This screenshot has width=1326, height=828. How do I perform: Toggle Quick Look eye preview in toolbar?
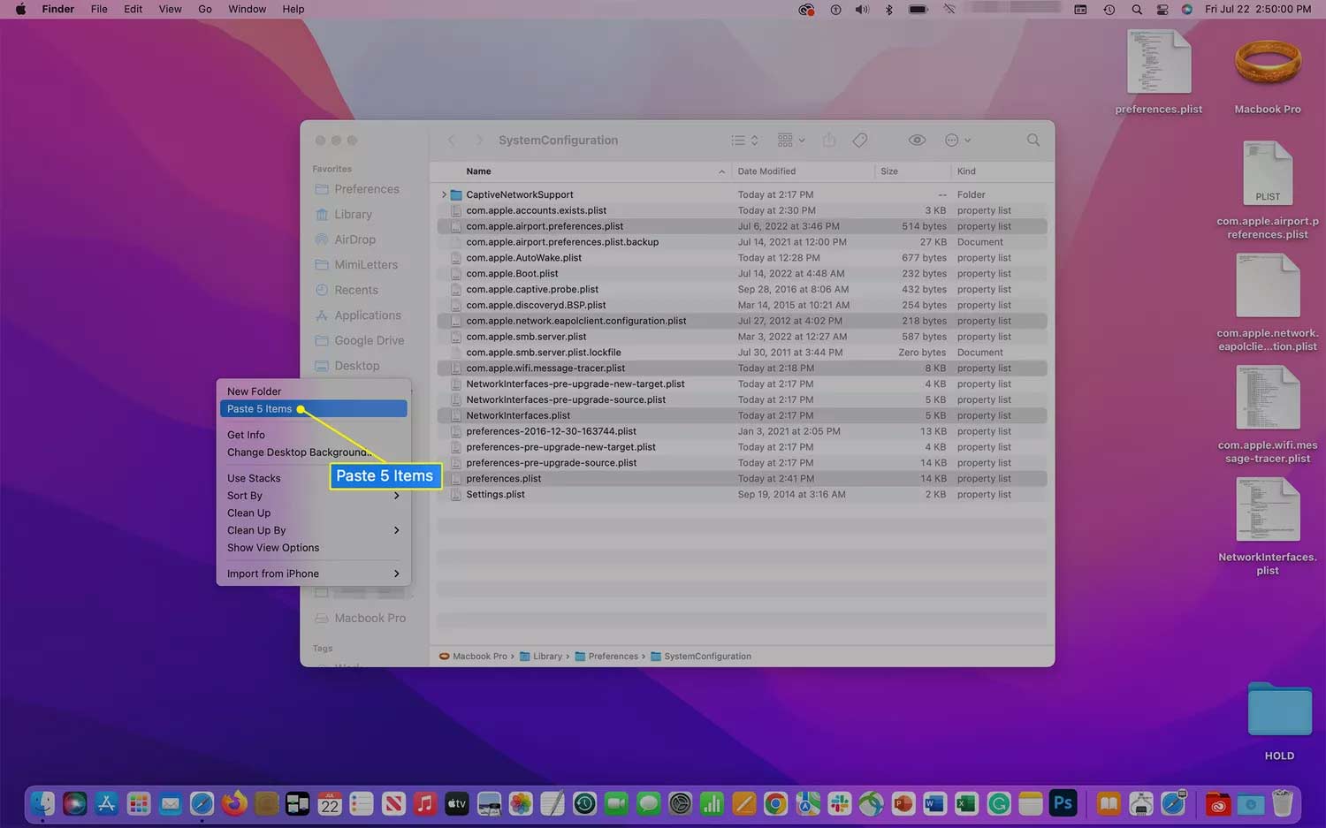click(917, 140)
